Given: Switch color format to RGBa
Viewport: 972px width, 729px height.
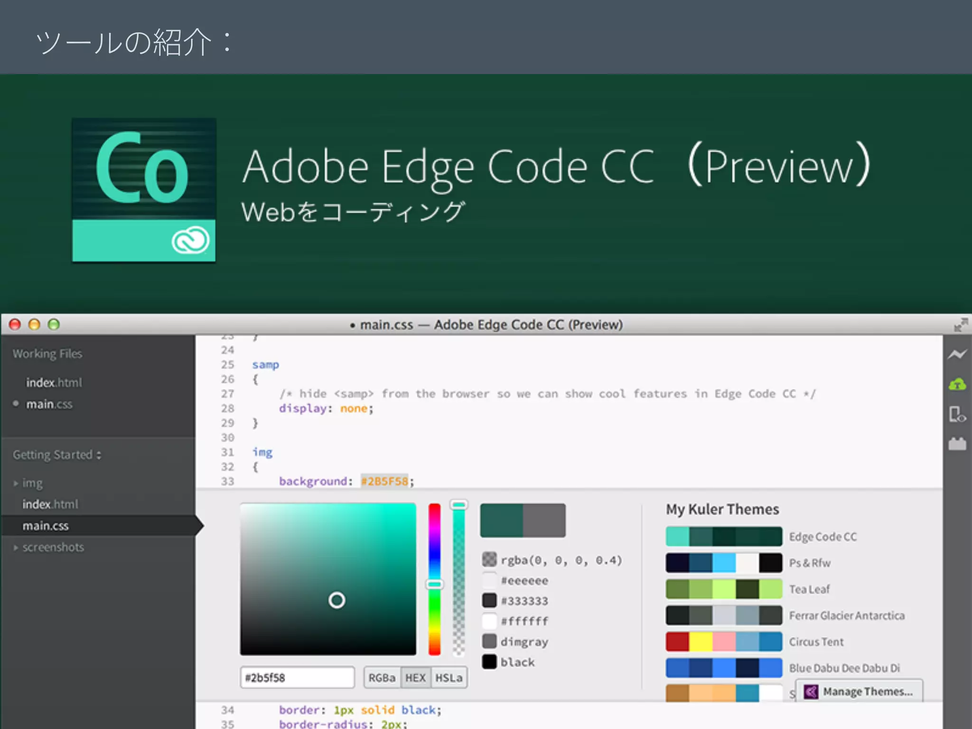Looking at the screenshot, I should (382, 678).
